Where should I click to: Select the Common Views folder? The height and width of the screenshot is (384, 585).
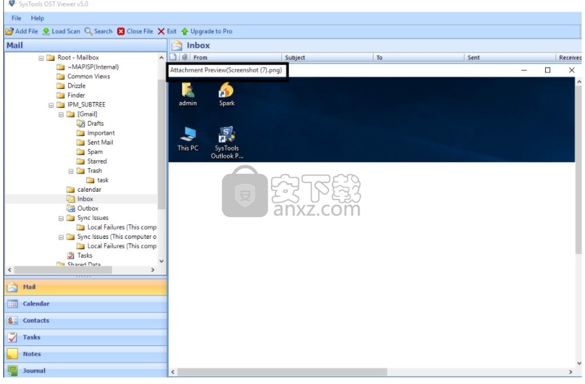point(83,77)
